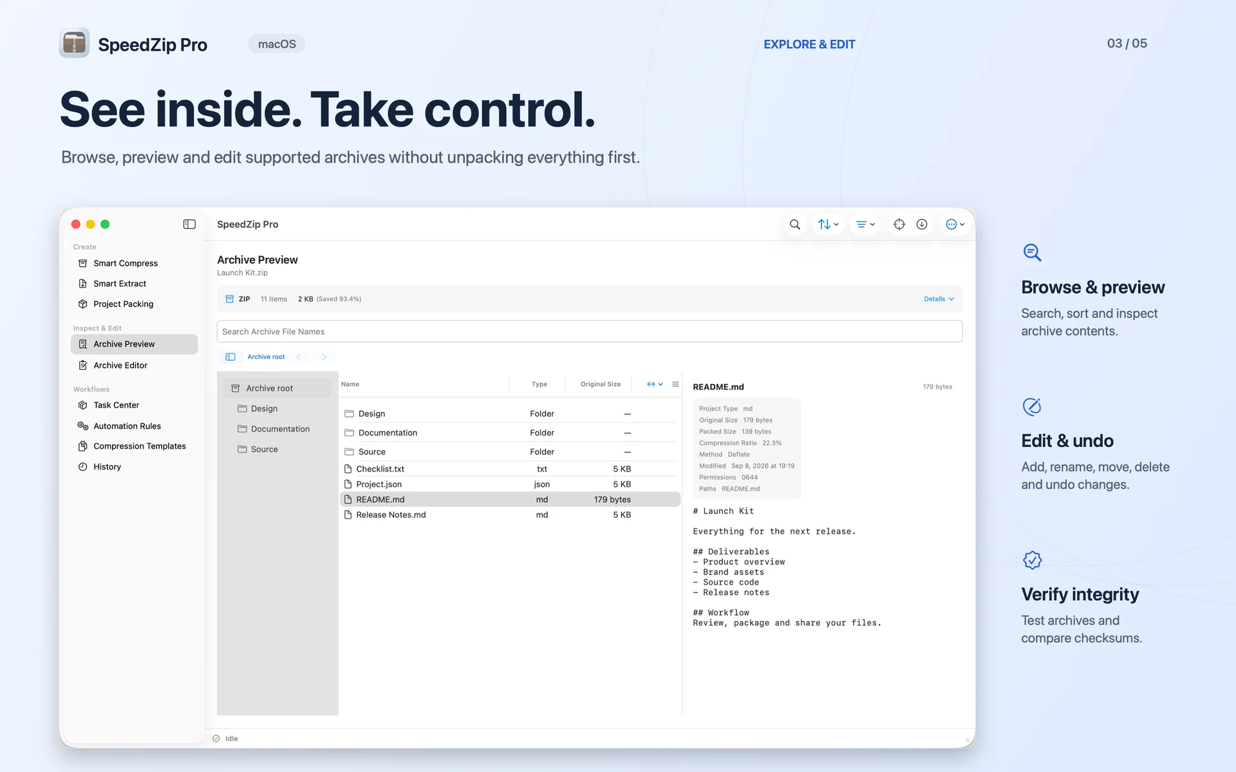Select Archive Preview sidebar item
Image resolution: width=1236 pixels, height=772 pixels.
click(x=135, y=344)
